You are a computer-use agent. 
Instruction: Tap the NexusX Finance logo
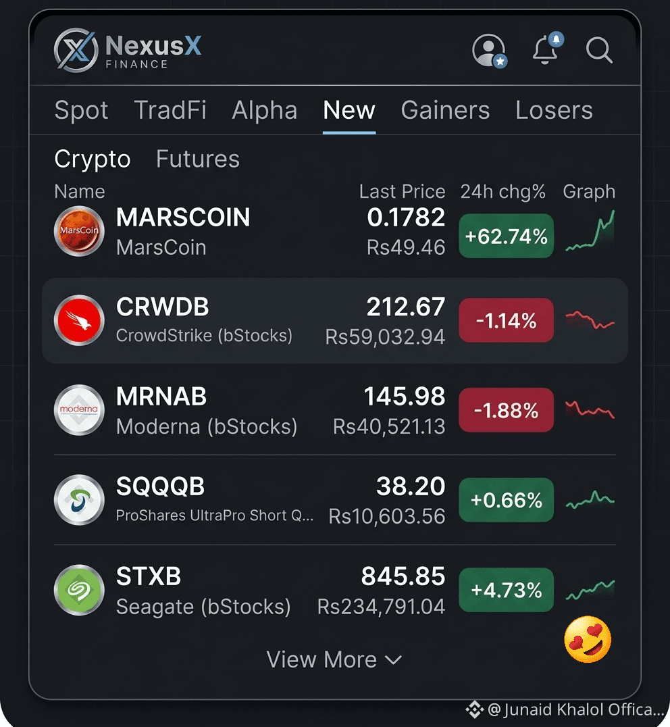(128, 50)
